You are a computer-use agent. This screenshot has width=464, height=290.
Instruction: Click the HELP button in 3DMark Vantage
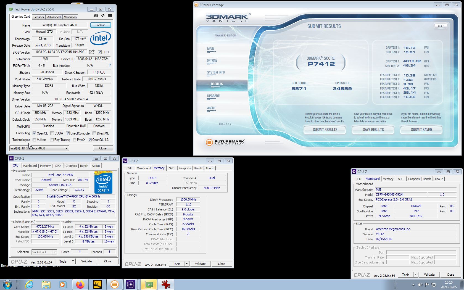click(441, 26)
